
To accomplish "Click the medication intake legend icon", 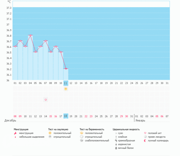I will point(145,137).
